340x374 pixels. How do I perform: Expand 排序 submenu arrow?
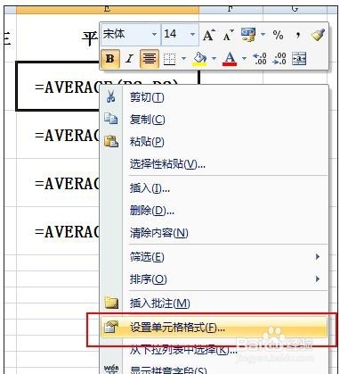pyautogui.click(x=318, y=279)
